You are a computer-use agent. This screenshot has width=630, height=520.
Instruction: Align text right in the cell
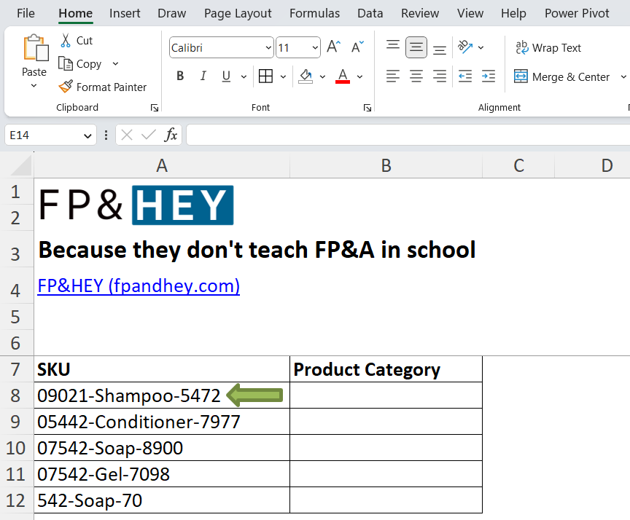pyautogui.click(x=440, y=76)
